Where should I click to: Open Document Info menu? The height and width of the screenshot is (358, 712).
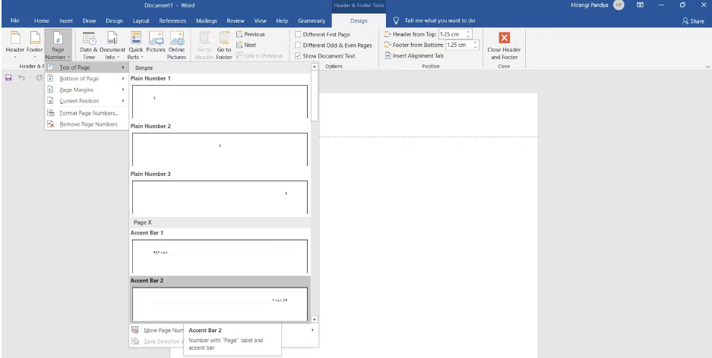[x=112, y=45]
